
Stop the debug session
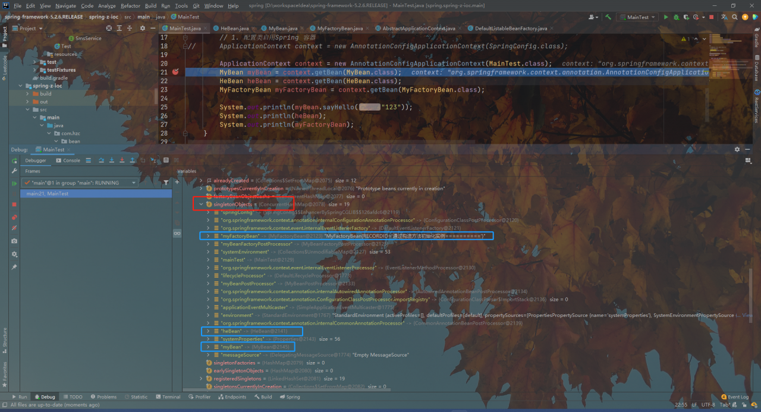14,205
